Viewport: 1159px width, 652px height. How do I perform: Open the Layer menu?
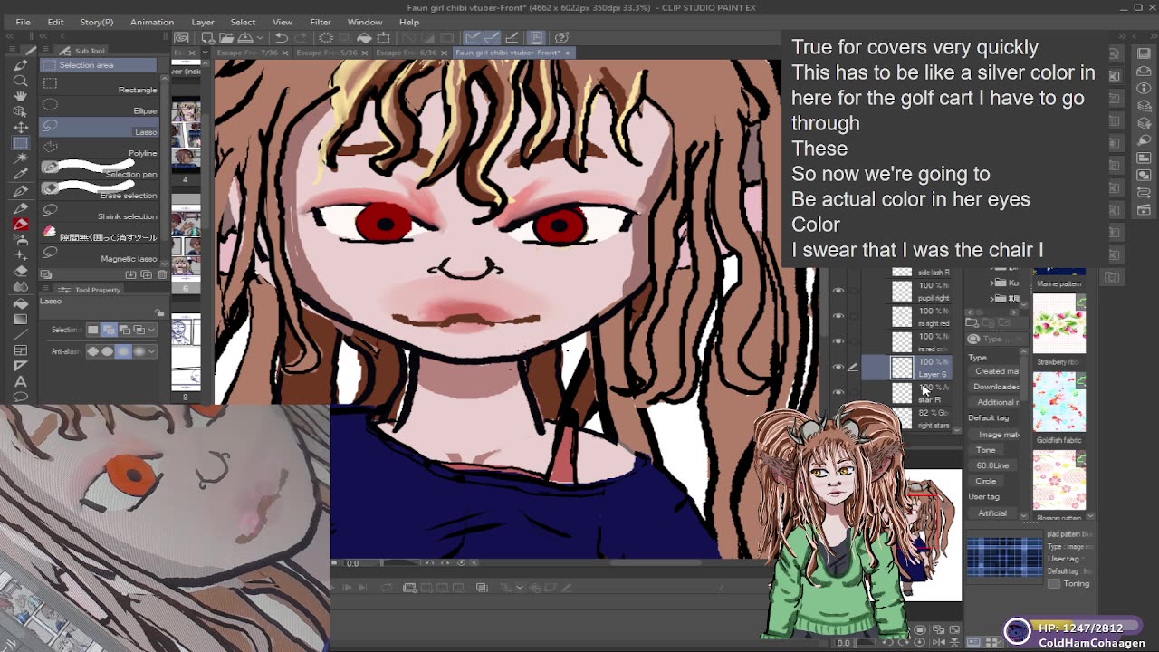[203, 22]
